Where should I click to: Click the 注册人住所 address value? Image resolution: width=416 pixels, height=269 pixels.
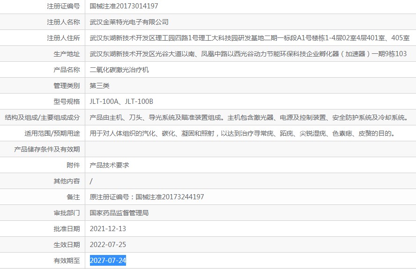tap(250, 38)
